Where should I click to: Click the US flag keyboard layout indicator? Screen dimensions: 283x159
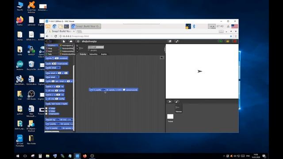click(234, 26)
